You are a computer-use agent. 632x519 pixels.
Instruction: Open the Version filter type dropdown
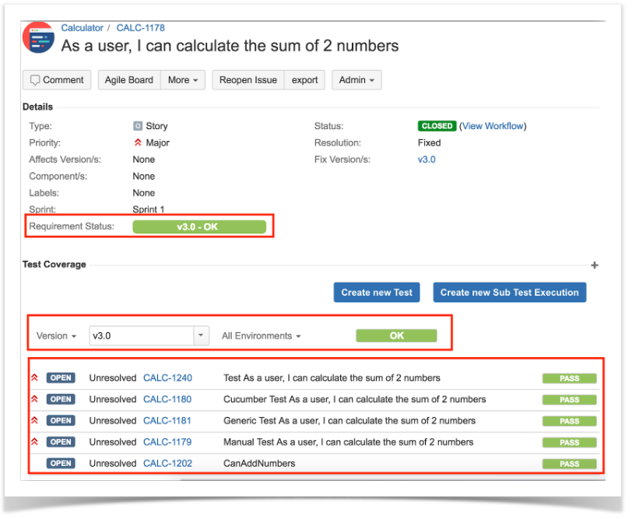coord(56,335)
